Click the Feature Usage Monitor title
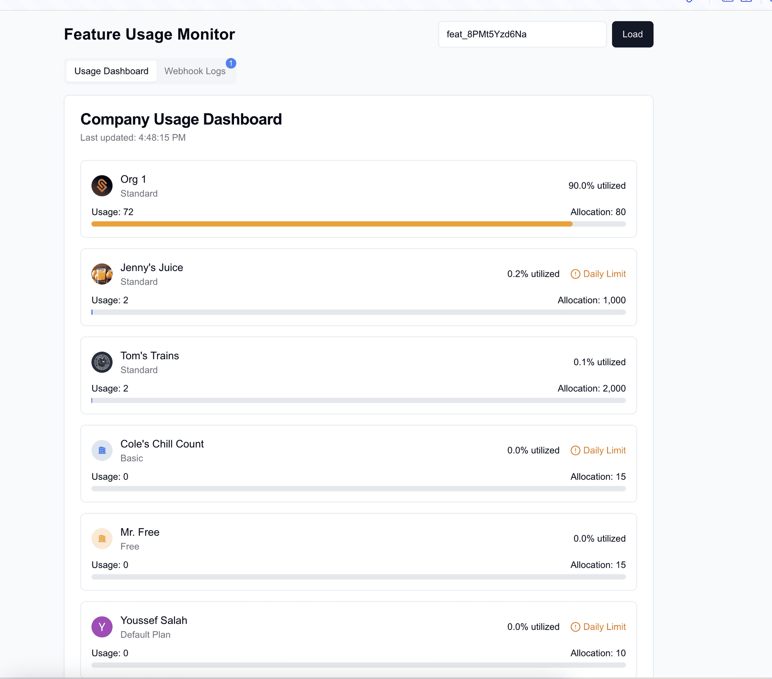The image size is (772, 679). coord(150,34)
